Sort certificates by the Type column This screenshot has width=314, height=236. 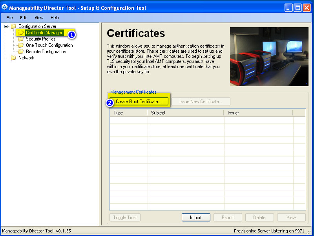[129, 113]
